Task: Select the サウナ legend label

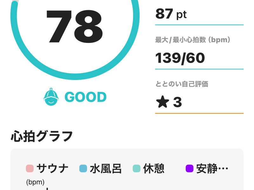Action: click(52, 168)
